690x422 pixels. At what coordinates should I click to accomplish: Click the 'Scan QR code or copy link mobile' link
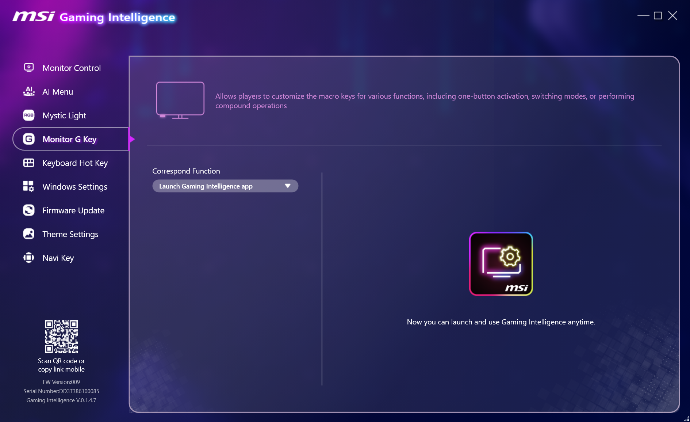click(61, 365)
